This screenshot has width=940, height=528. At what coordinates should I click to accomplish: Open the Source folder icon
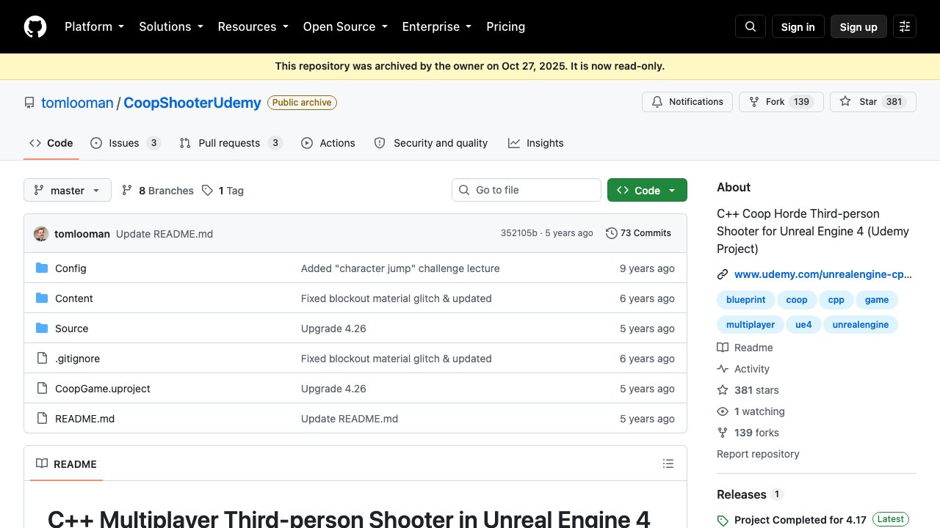[x=42, y=329]
